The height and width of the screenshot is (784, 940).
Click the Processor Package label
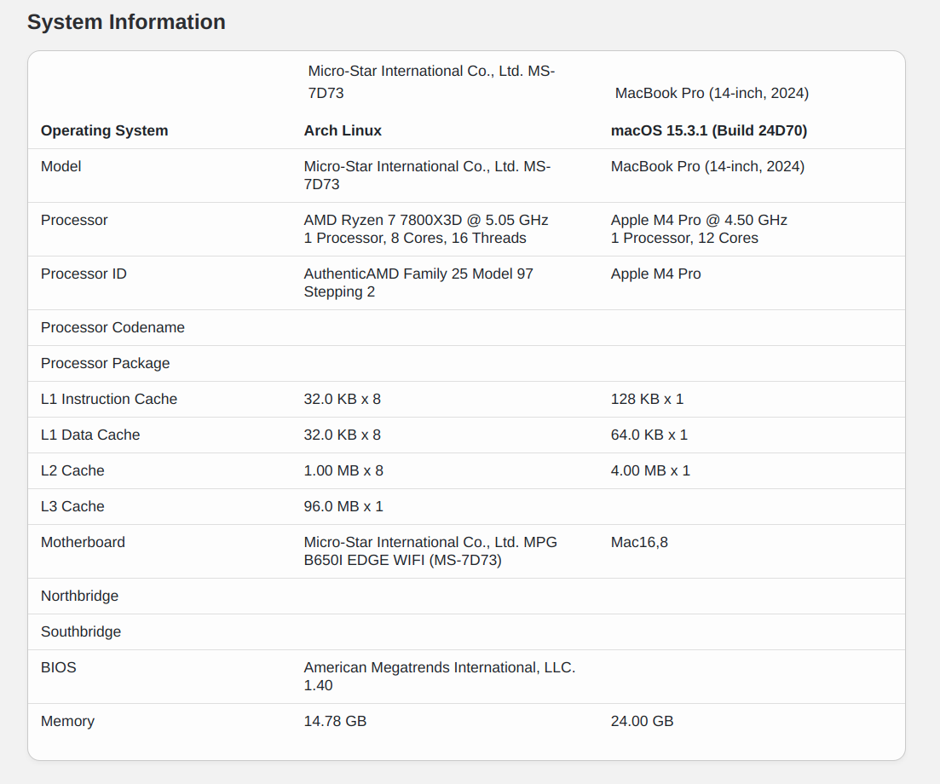pos(106,363)
